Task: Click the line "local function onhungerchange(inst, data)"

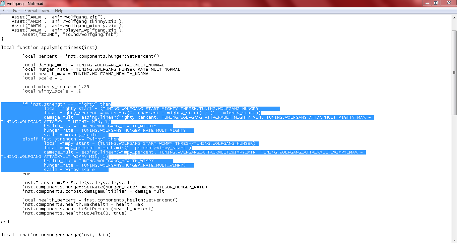Action: (x=56, y=235)
